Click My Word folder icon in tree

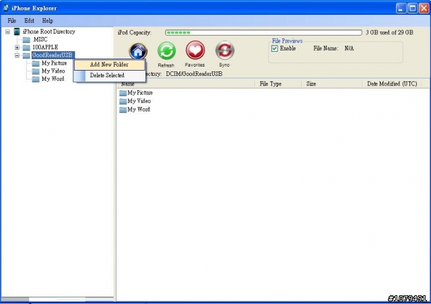click(x=36, y=79)
